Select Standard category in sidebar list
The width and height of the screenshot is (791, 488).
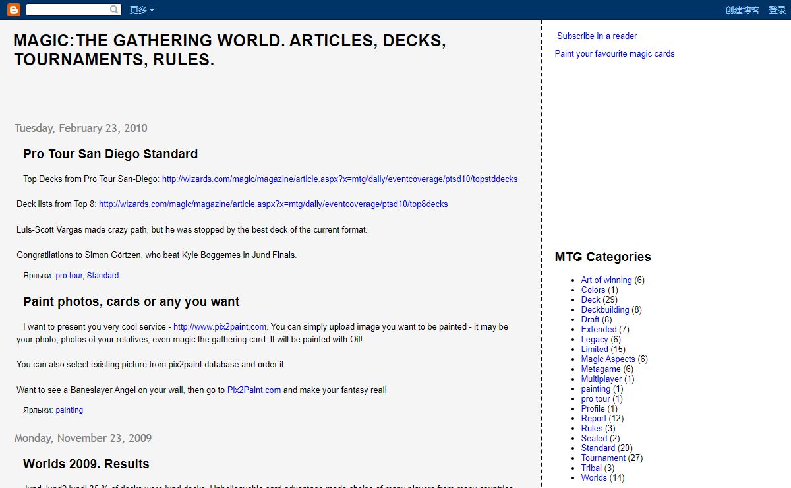coord(599,448)
